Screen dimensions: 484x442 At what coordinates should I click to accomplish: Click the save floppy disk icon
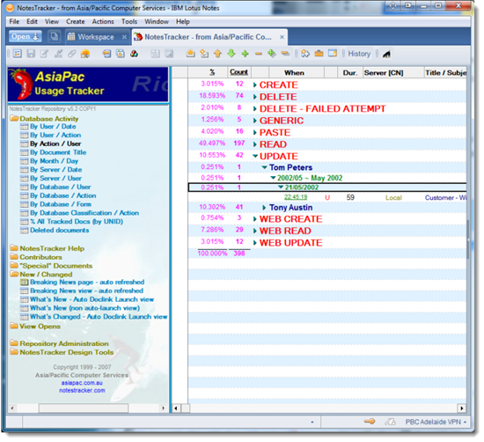31,54
